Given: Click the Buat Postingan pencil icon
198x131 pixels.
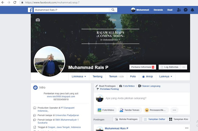Looking at the screenshot, I should tap(97, 86).
